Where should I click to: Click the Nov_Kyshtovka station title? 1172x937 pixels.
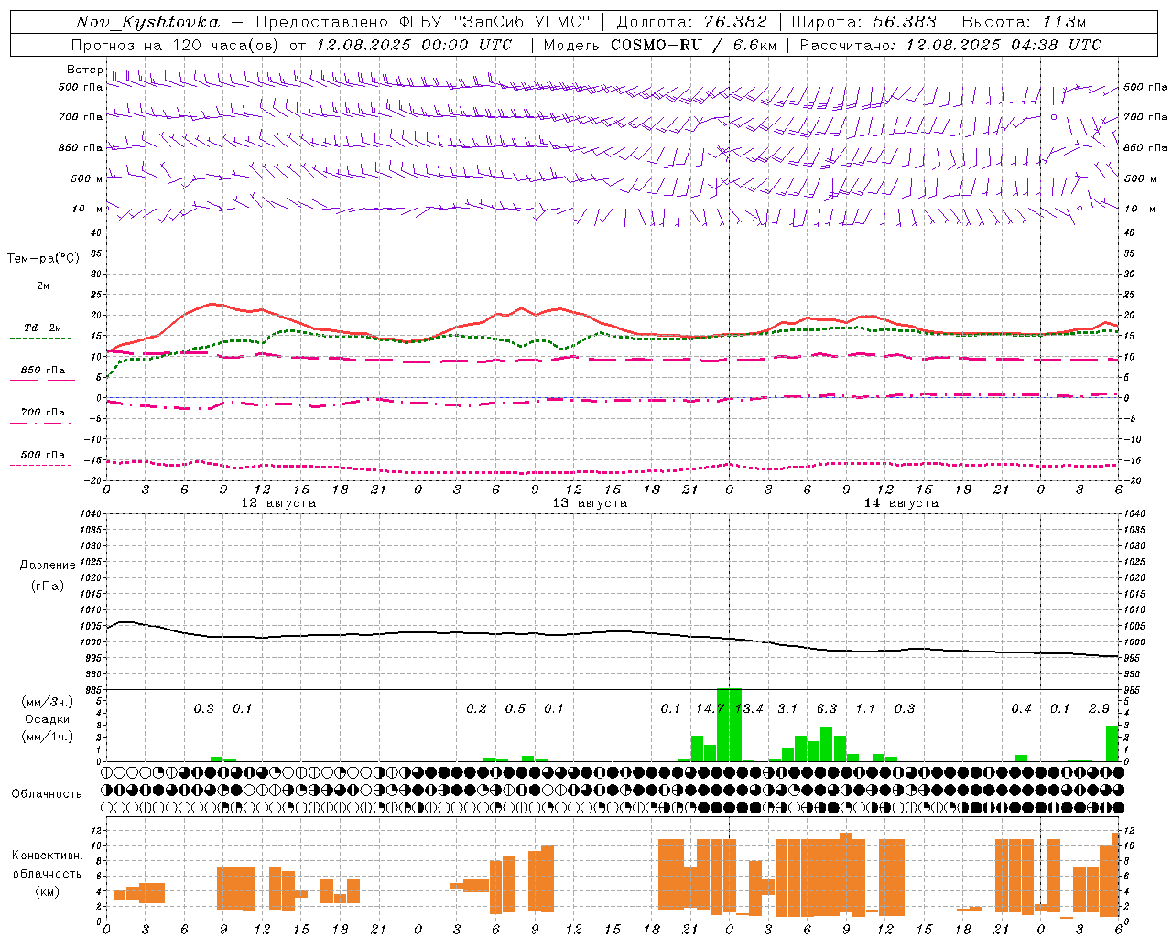pyautogui.click(x=147, y=22)
